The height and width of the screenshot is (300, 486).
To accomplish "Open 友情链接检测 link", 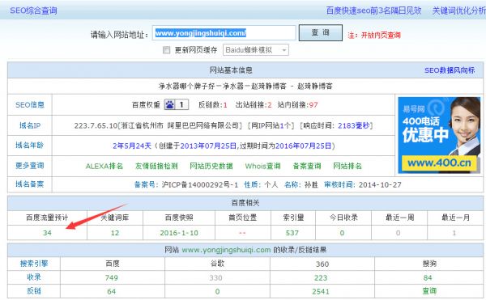I will (156, 166).
